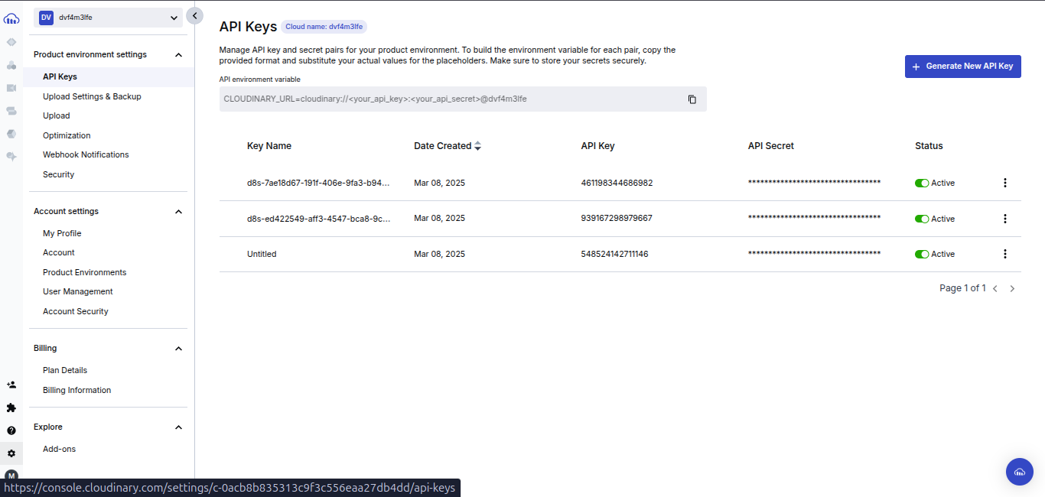
Task: Open options menu for the Untitled key
Action: tap(1005, 254)
